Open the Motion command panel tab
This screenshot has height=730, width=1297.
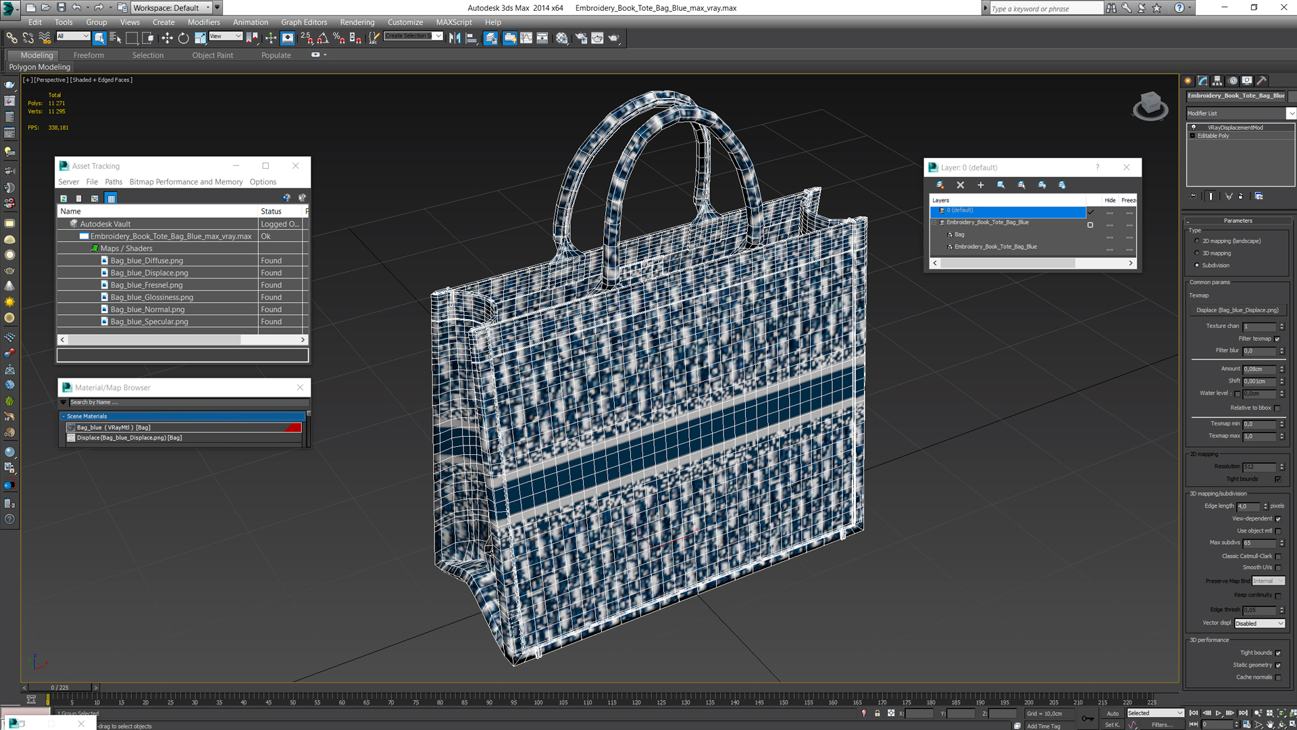[1233, 80]
